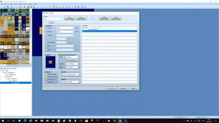Enable the Self Switch condition checkbox
Viewport: 219px width, 123px height.
(47, 42)
